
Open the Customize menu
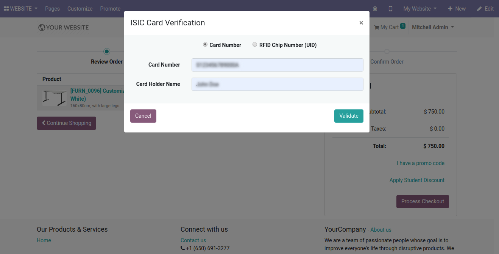[x=80, y=8]
